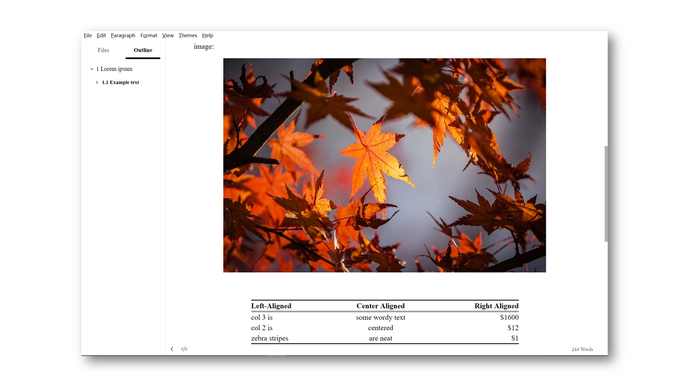The image size is (689, 387).
Task: Open the File menu
Action: pyautogui.click(x=88, y=35)
